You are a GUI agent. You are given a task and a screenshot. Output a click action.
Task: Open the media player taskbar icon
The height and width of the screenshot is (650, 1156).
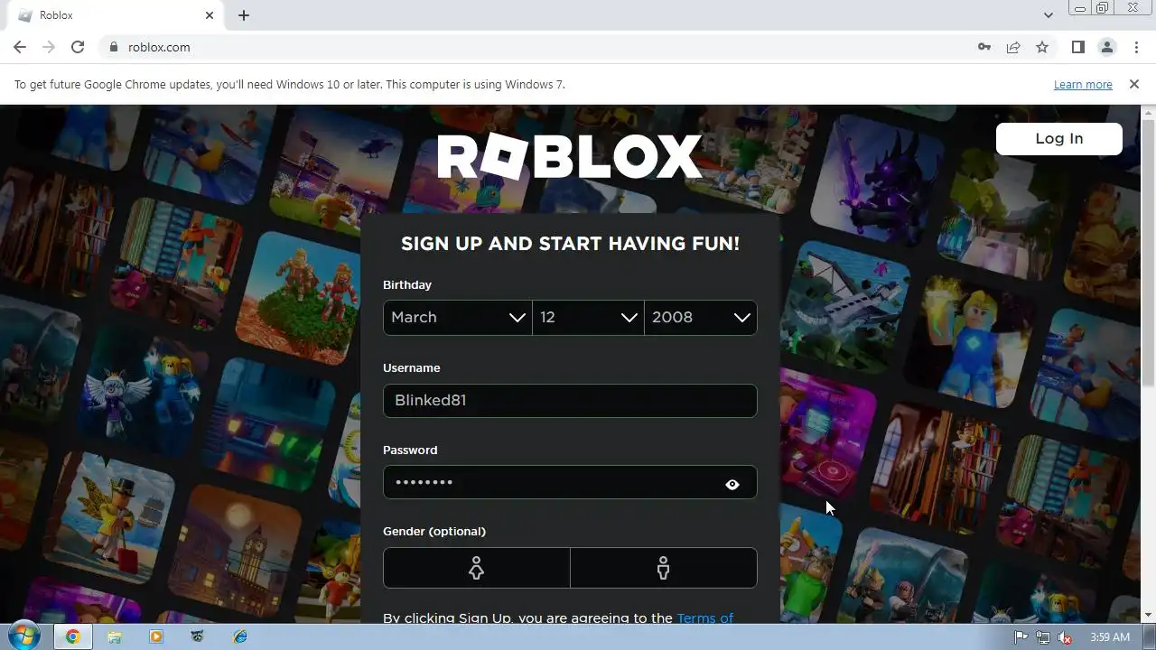[156, 636]
